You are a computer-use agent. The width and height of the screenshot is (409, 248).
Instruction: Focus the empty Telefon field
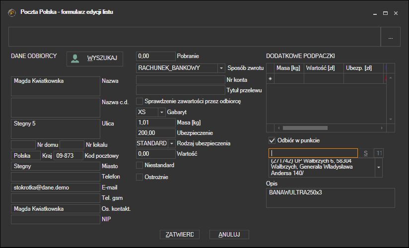click(56, 177)
